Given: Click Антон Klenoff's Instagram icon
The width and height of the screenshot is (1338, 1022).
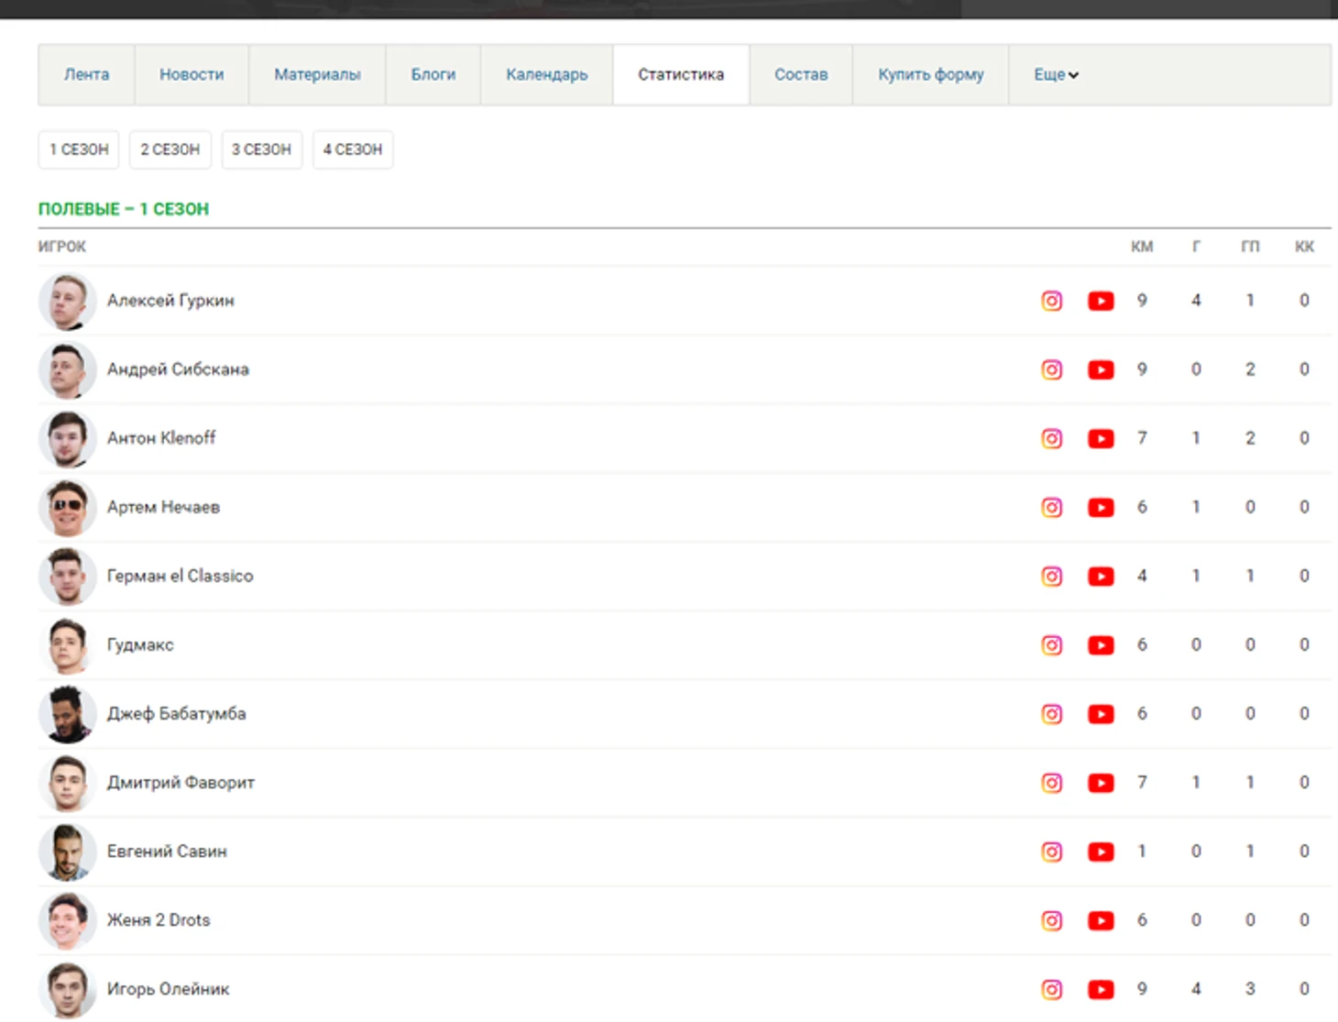Looking at the screenshot, I should [1051, 438].
